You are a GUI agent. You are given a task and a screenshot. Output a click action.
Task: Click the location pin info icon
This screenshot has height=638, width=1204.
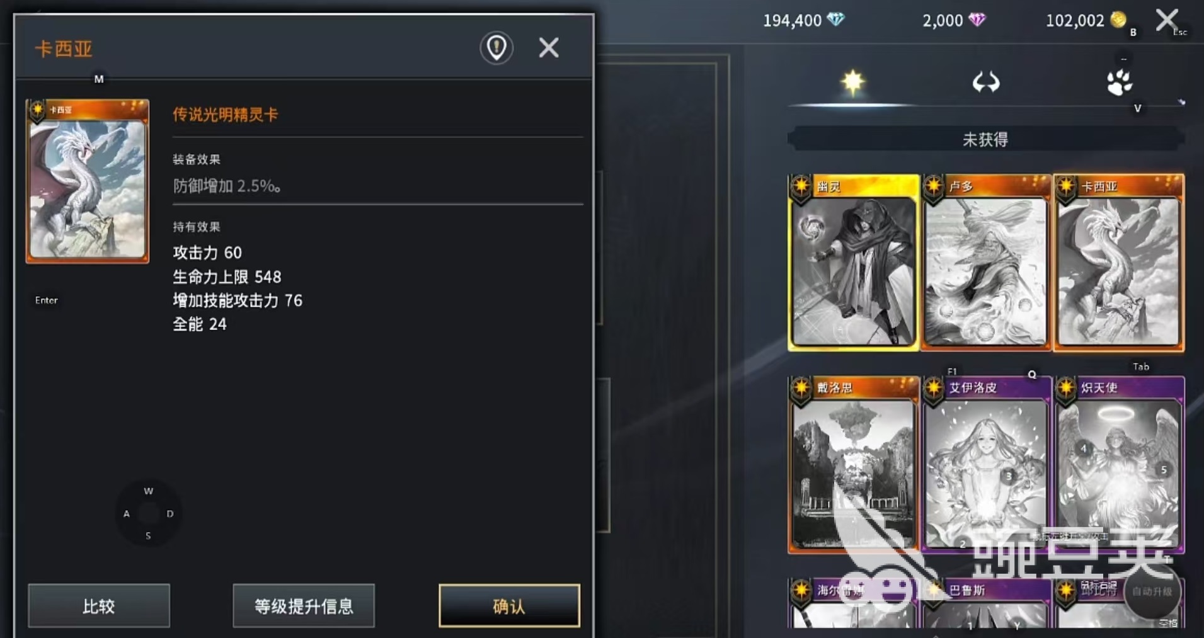[496, 47]
